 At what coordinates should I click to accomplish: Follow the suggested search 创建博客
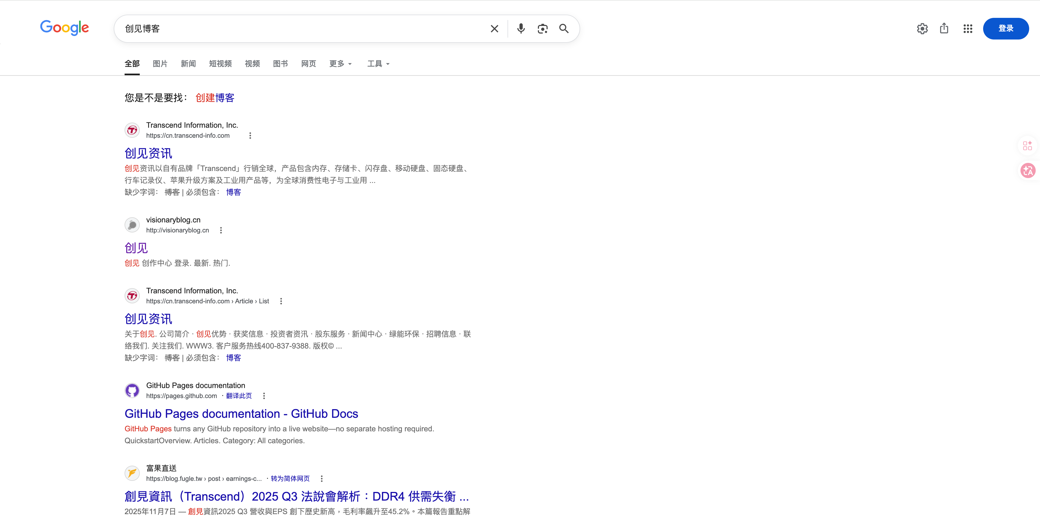point(215,98)
